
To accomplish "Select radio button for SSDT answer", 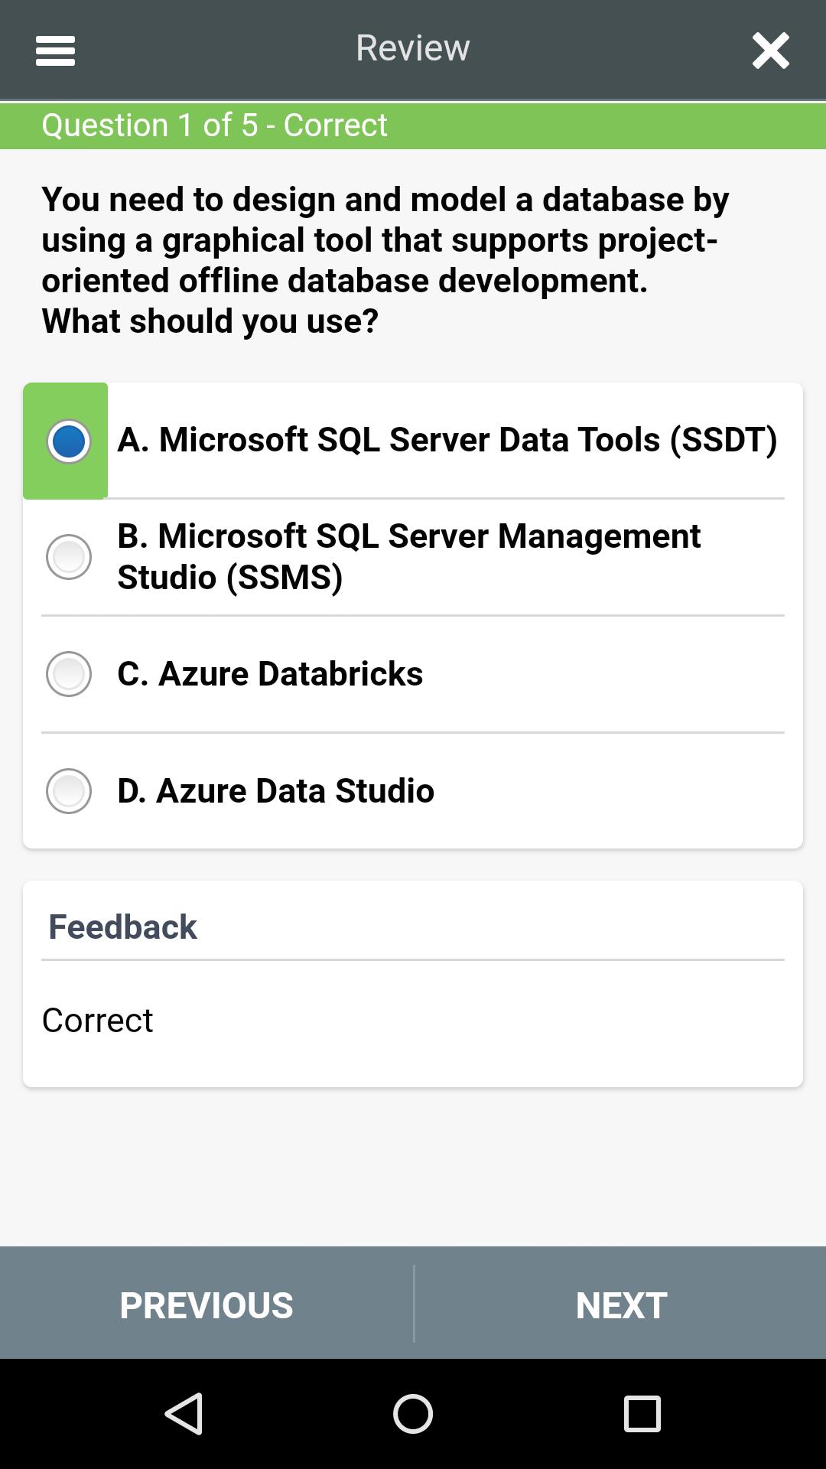I will point(69,441).
